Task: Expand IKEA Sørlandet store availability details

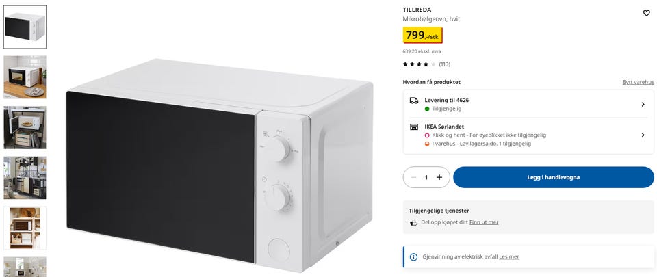Action: pos(528,135)
